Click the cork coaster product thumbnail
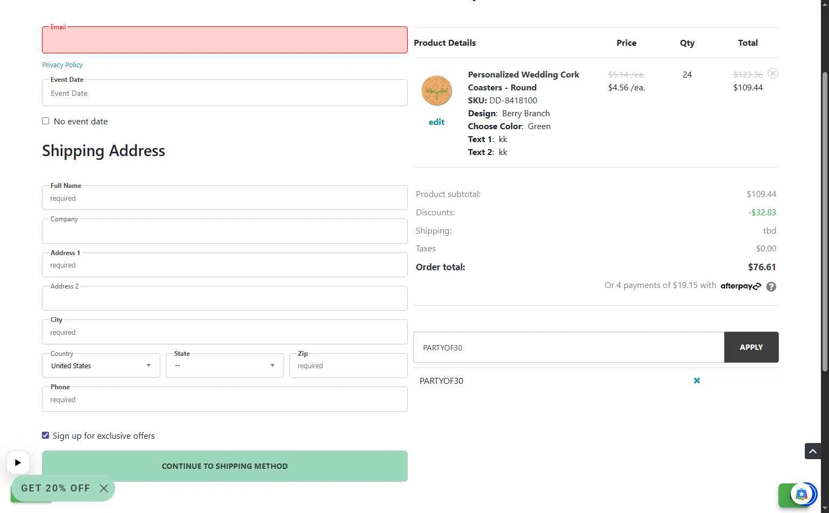829x513 pixels. coord(436,90)
